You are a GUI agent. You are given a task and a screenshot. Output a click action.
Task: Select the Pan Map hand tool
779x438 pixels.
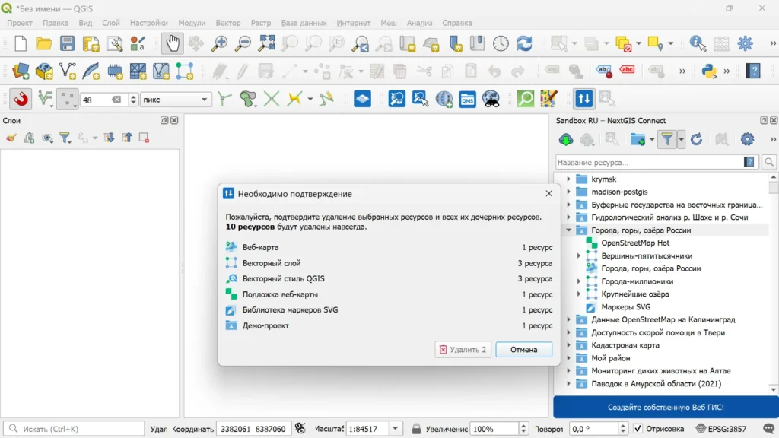coord(173,43)
